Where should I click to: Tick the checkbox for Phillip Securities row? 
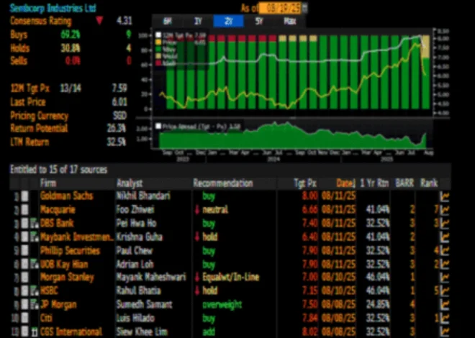click(25, 251)
